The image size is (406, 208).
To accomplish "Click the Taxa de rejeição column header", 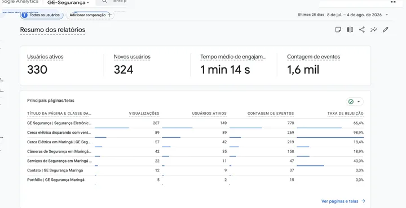I will [346, 114].
